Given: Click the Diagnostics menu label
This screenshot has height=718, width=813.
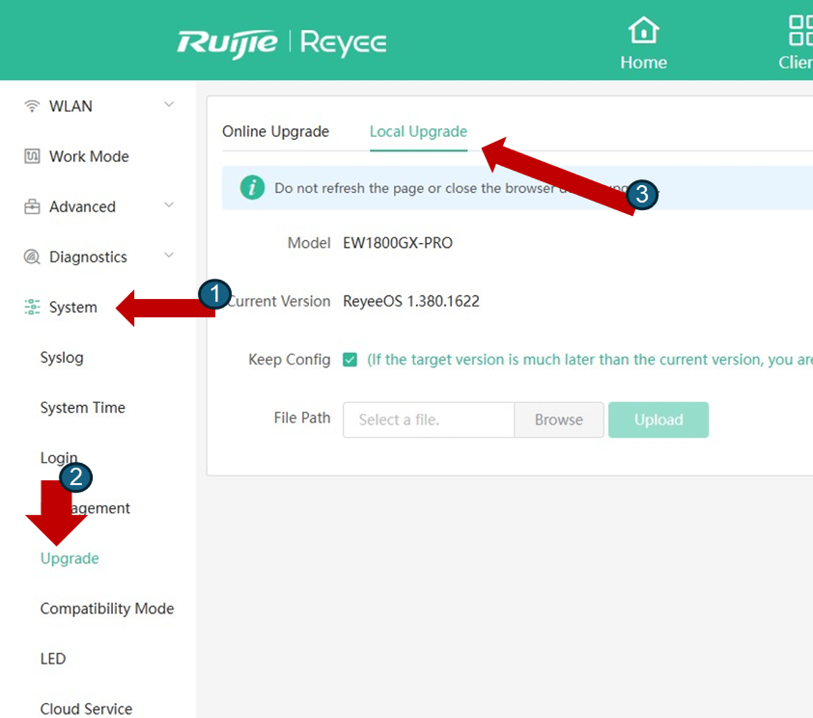Looking at the screenshot, I should (88, 257).
